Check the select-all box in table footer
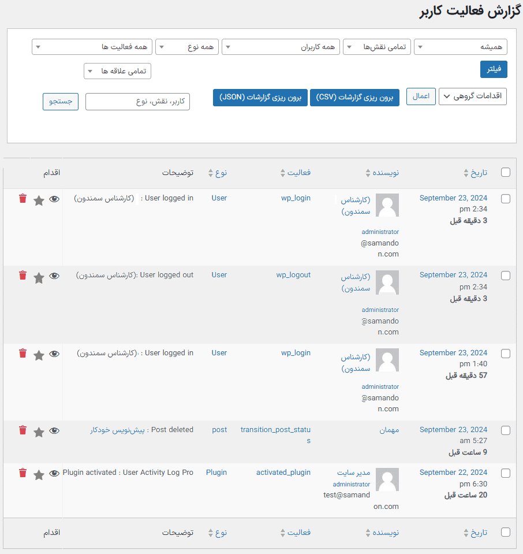523x554 pixels. point(506,532)
